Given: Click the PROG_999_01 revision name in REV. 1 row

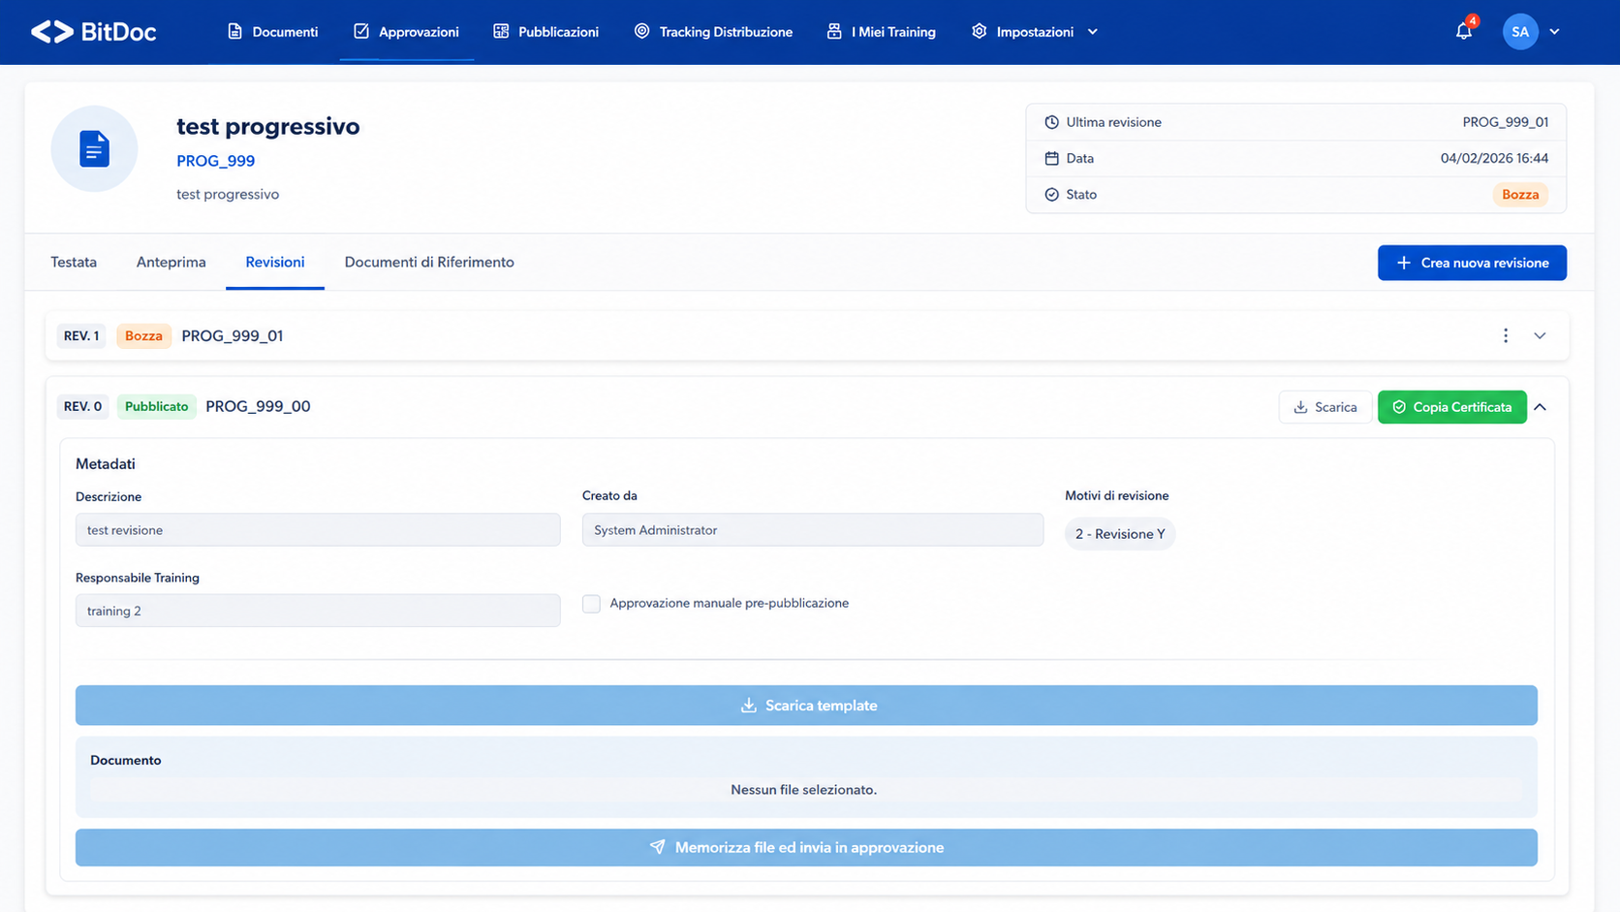Looking at the screenshot, I should (x=233, y=335).
